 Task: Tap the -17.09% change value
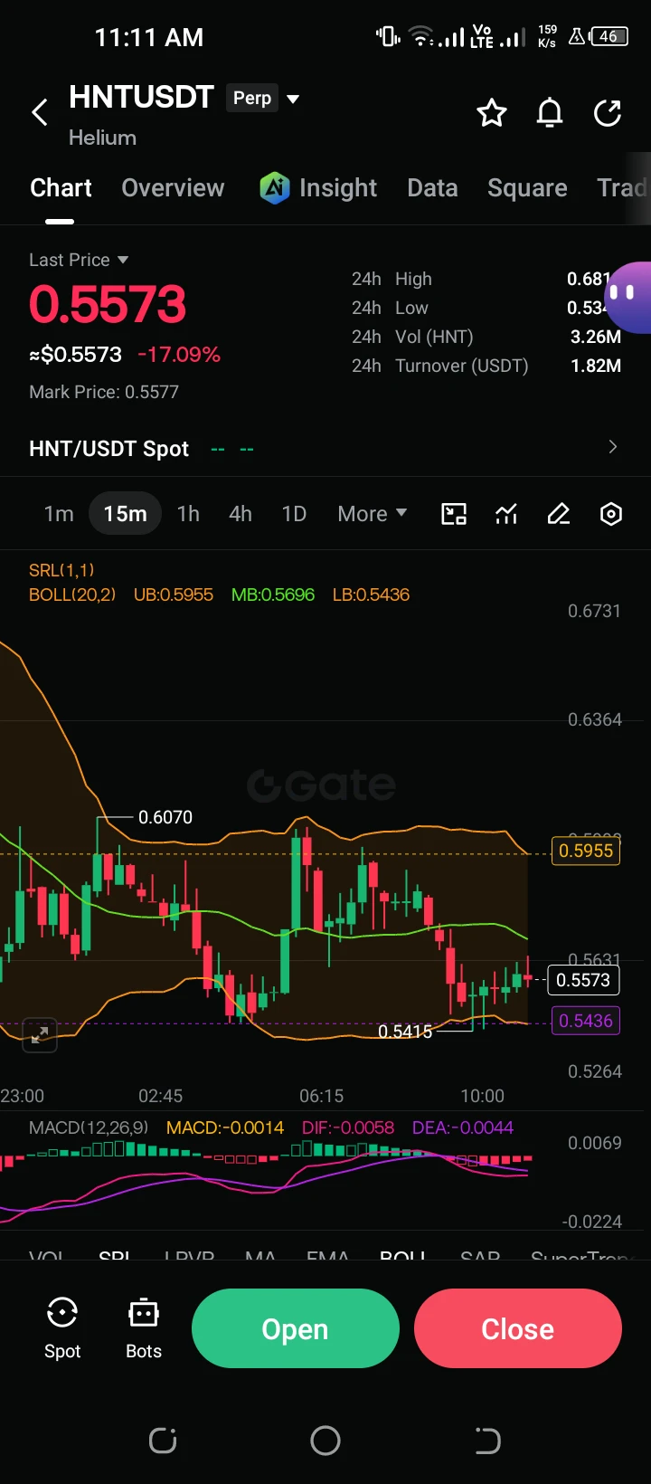click(179, 355)
